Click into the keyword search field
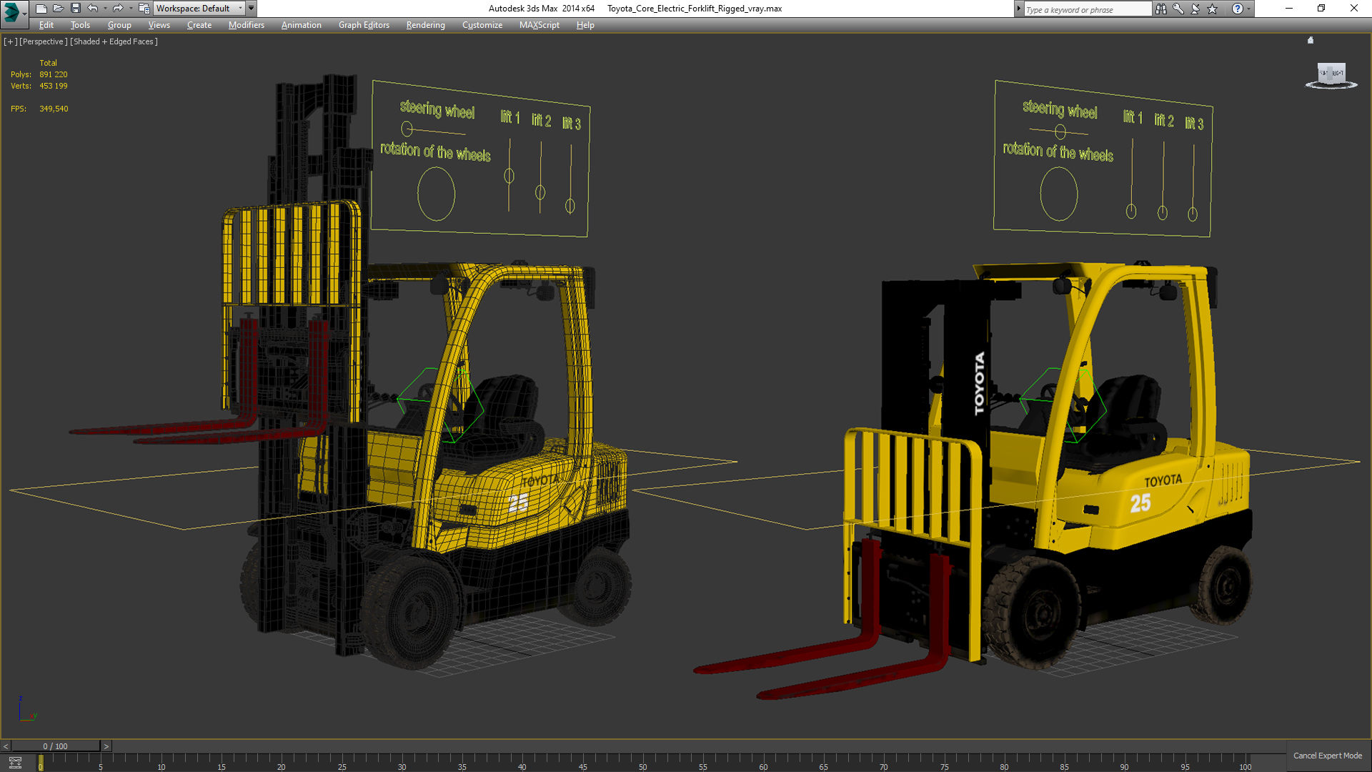The width and height of the screenshot is (1372, 772). tap(1088, 9)
